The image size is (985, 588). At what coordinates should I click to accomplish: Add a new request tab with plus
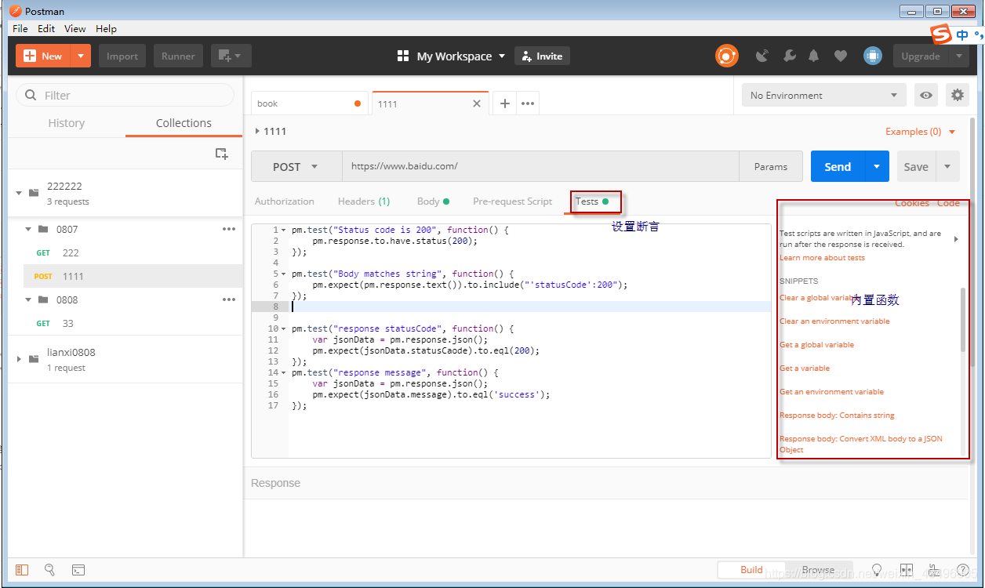pos(504,103)
